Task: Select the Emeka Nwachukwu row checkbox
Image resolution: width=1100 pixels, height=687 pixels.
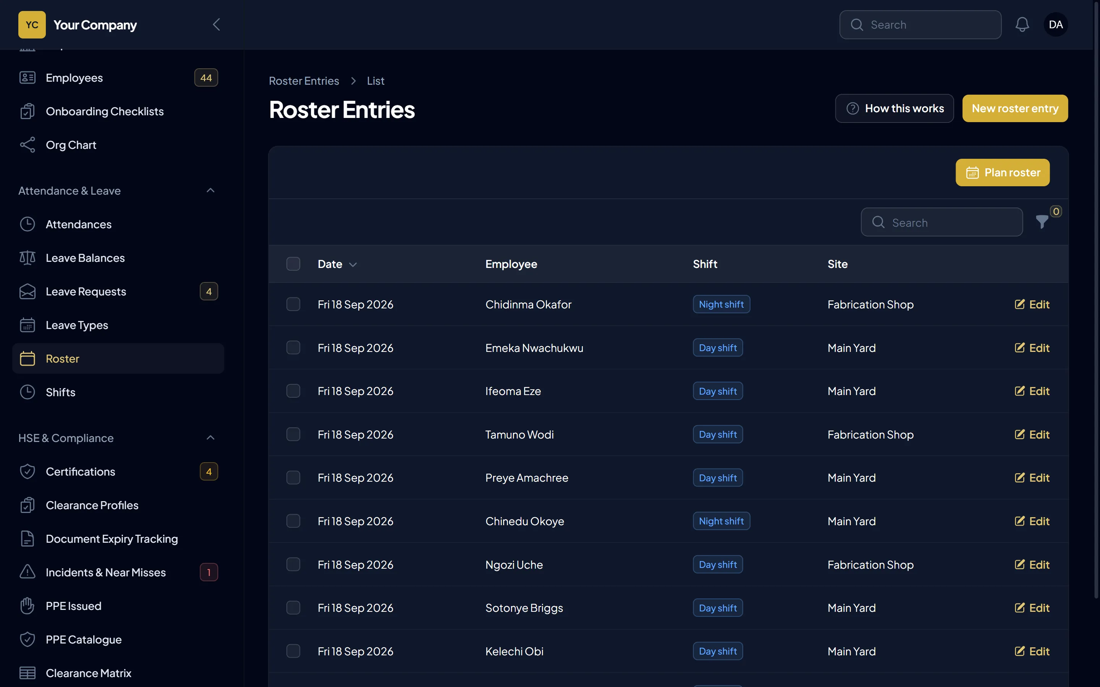Action: tap(293, 348)
